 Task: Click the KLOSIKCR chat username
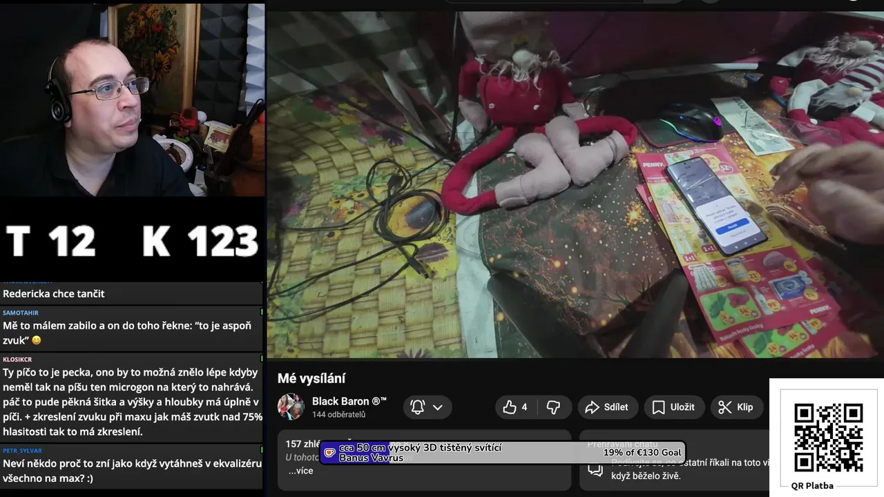pos(17,360)
